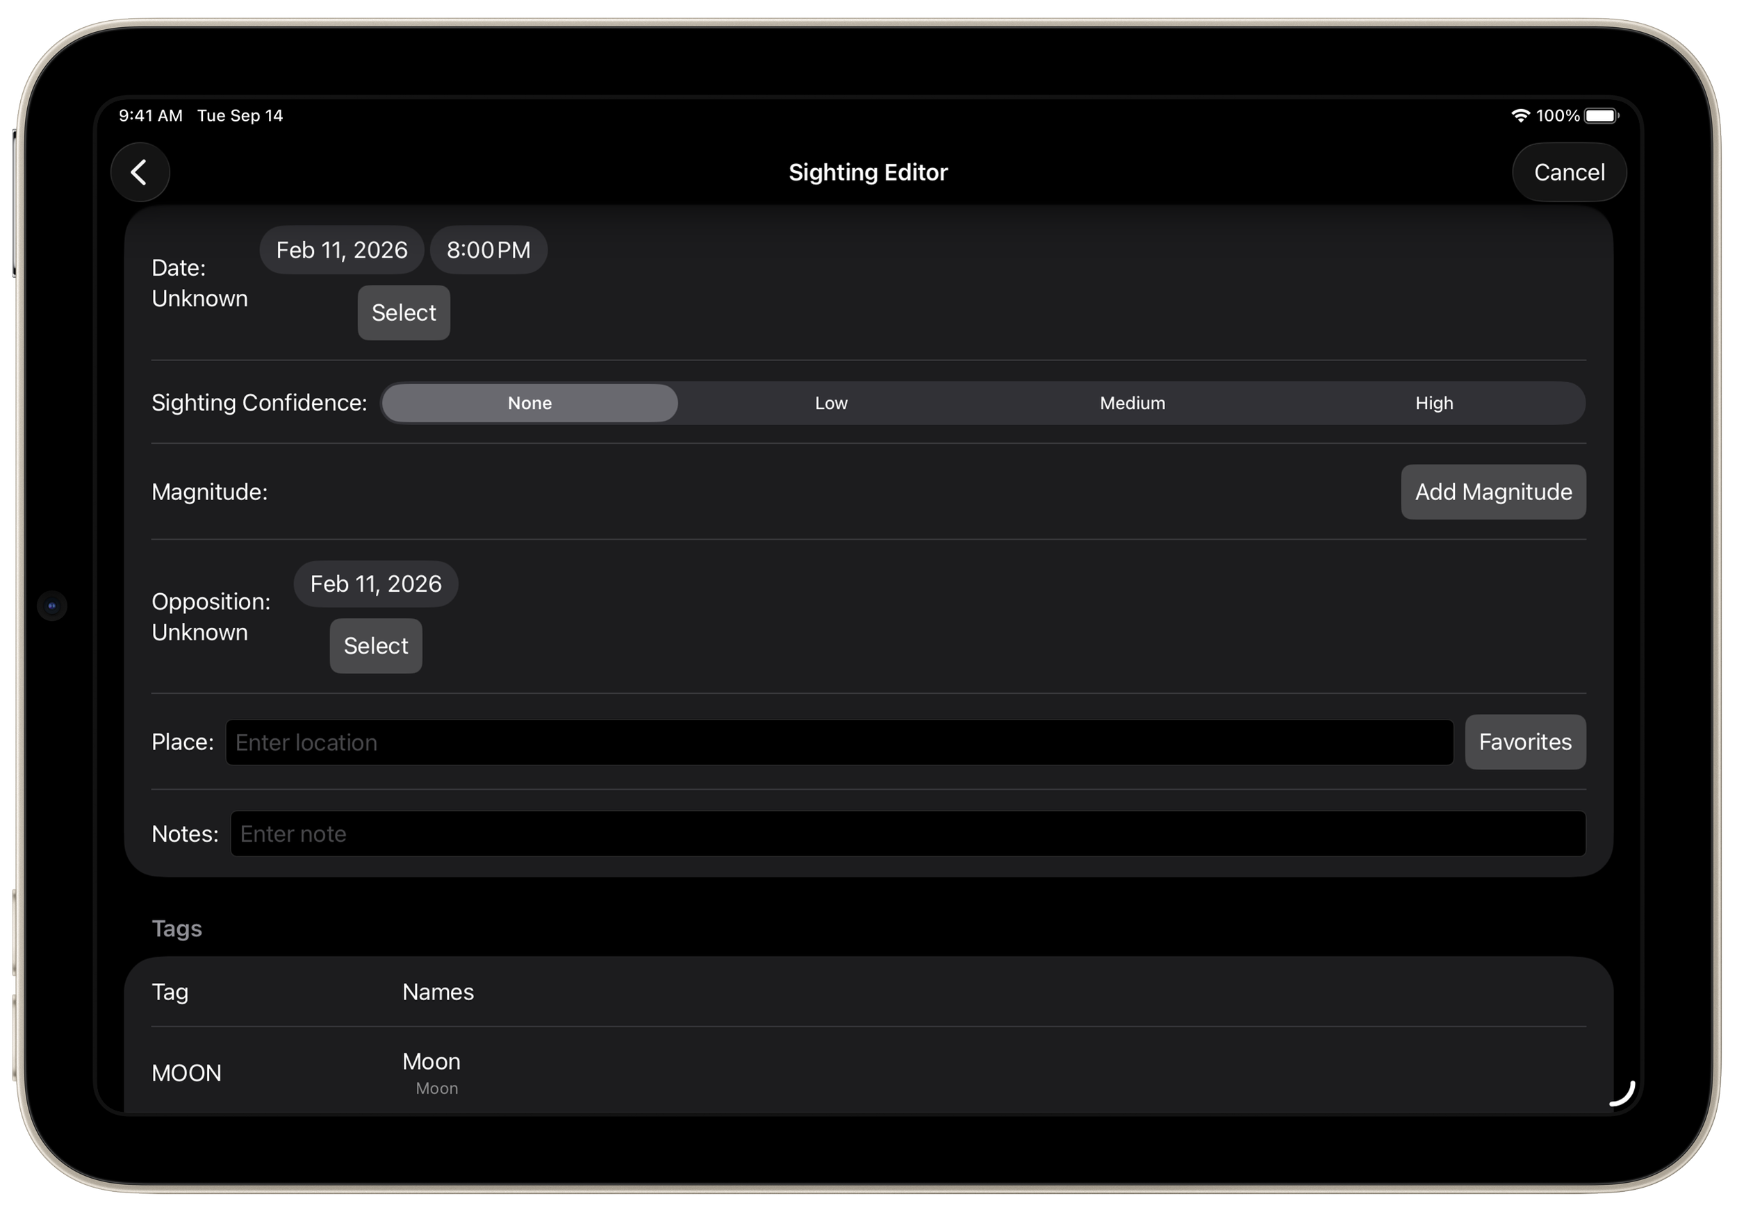Tap the battery indicator icon

tap(1601, 116)
